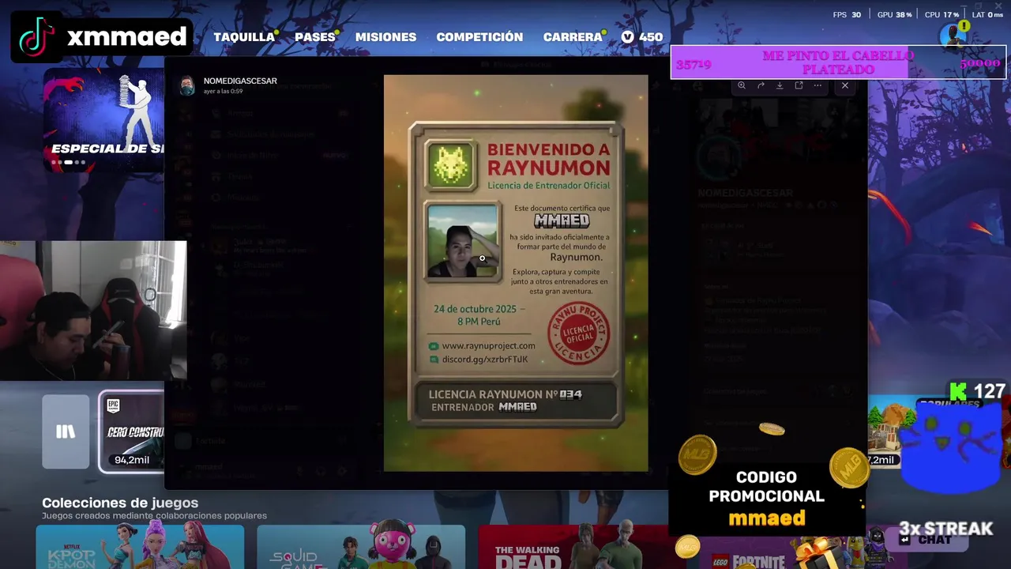Select the Cero Construcción game tile
1011x569 pixels.
tap(132, 431)
